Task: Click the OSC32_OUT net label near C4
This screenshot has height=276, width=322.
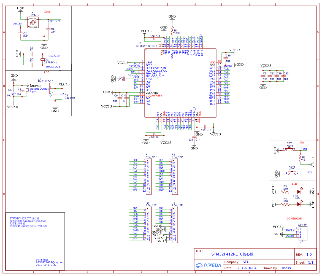Action: [x=53, y=67]
